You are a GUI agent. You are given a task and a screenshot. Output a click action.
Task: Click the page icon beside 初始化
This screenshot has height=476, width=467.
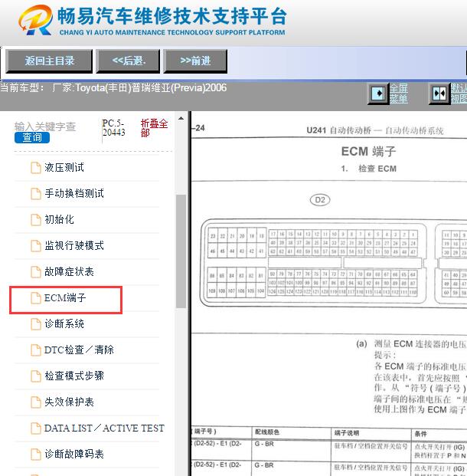coord(36,220)
